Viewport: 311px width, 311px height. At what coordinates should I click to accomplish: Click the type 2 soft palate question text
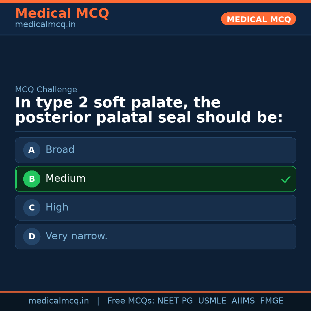[x=149, y=110]
